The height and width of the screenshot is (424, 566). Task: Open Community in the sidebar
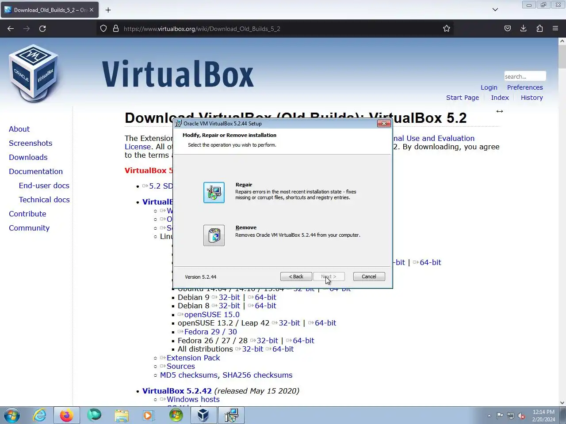(x=29, y=228)
